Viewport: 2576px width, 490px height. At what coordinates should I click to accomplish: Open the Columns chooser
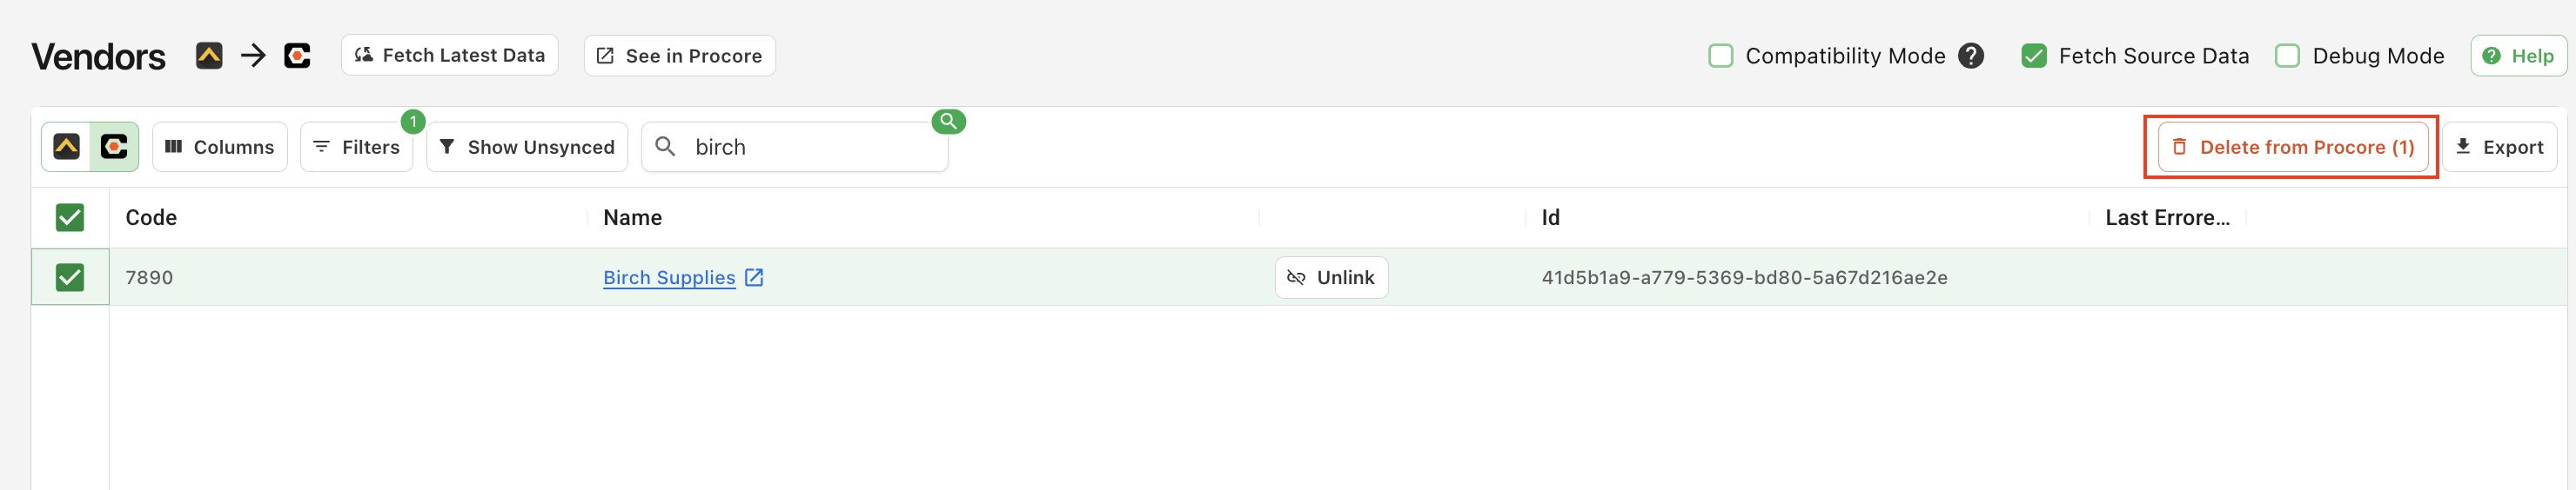(x=220, y=147)
